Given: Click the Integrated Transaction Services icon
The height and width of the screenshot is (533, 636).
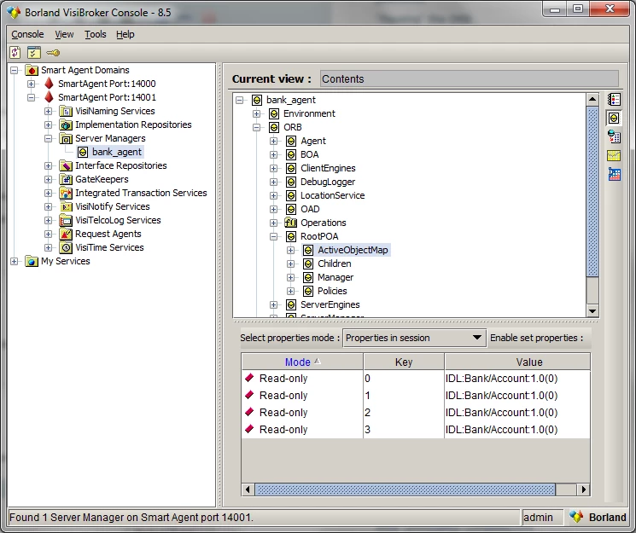Looking at the screenshot, I should click(x=66, y=193).
